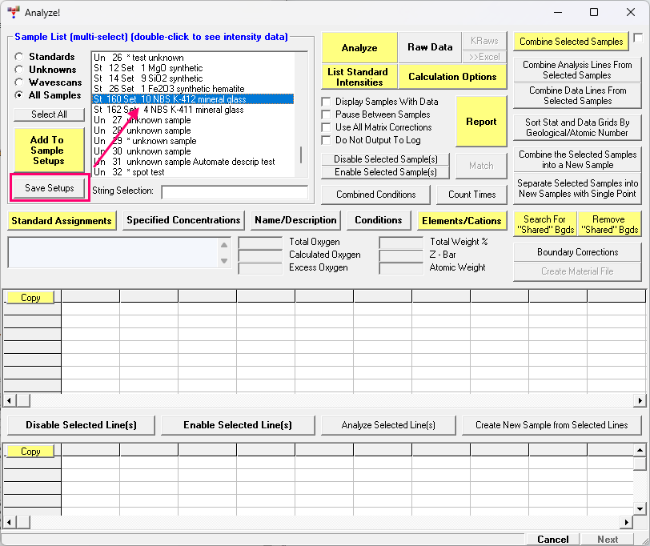Screen dimensions: 650x546
Task: Tick the Do Not Output To Log checkbox
Action: coord(327,140)
